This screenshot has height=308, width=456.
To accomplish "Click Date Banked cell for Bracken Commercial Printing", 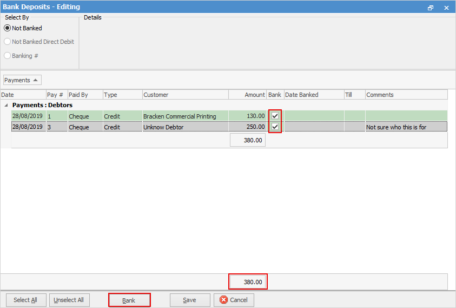I will coord(314,116).
